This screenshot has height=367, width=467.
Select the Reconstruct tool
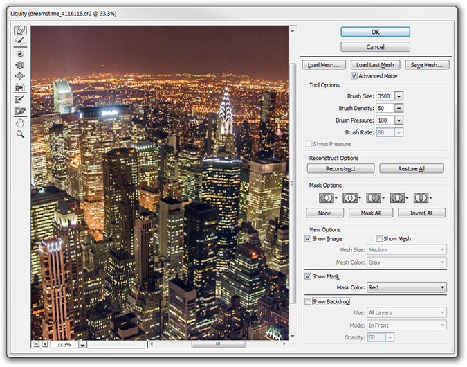(20, 42)
